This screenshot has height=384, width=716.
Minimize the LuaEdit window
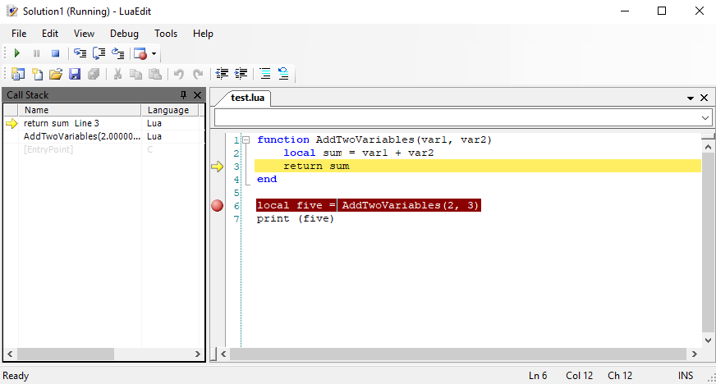tap(625, 11)
